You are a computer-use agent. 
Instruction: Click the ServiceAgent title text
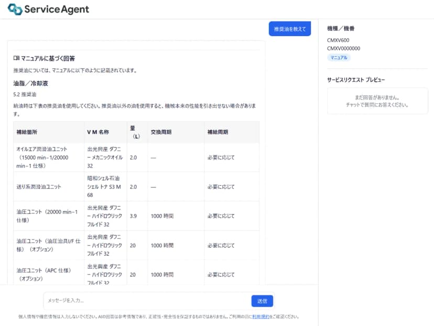click(57, 9)
